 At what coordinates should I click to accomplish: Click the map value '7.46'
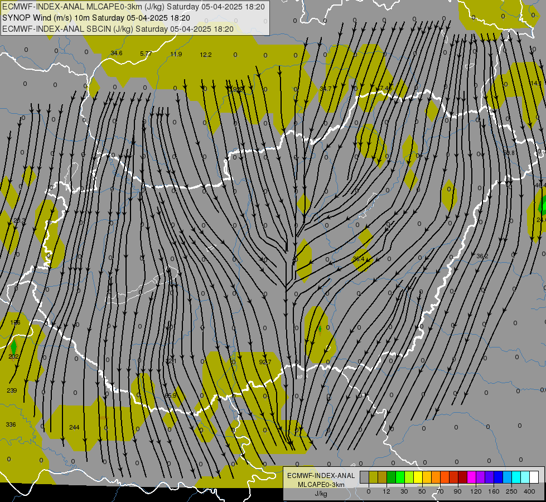pyautogui.click(x=385, y=88)
